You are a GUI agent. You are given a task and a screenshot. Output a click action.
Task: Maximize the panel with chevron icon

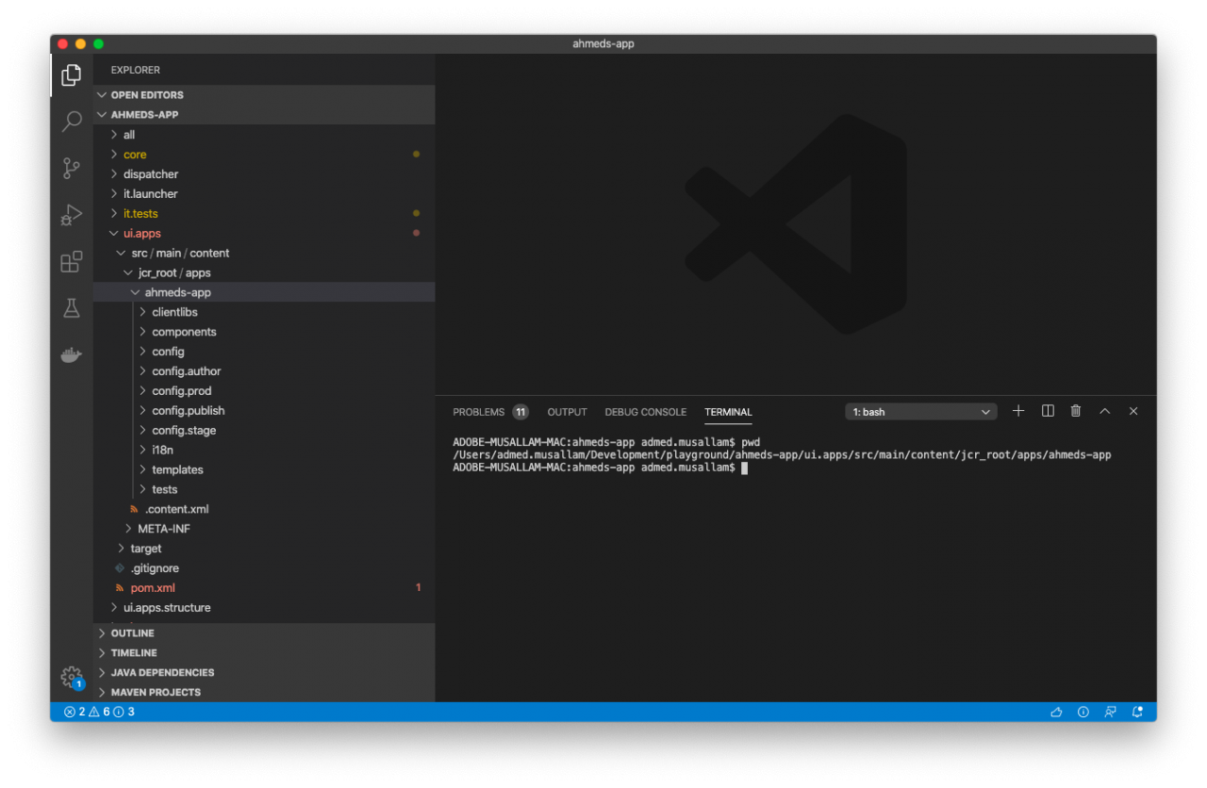click(1104, 410)
